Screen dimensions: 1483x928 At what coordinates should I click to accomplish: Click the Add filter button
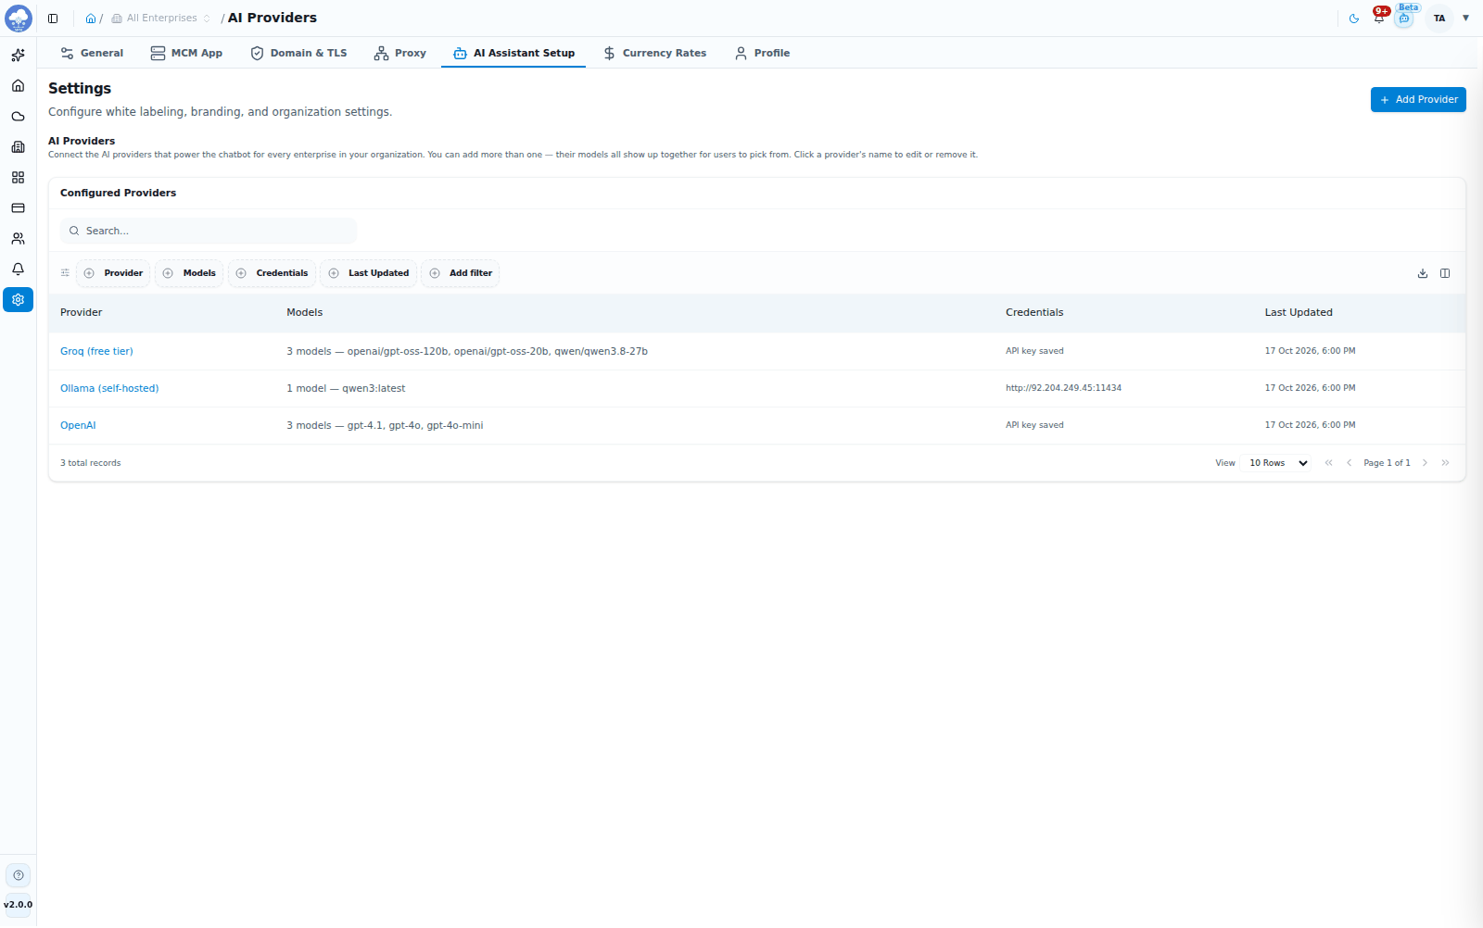(x=461, y=273)
